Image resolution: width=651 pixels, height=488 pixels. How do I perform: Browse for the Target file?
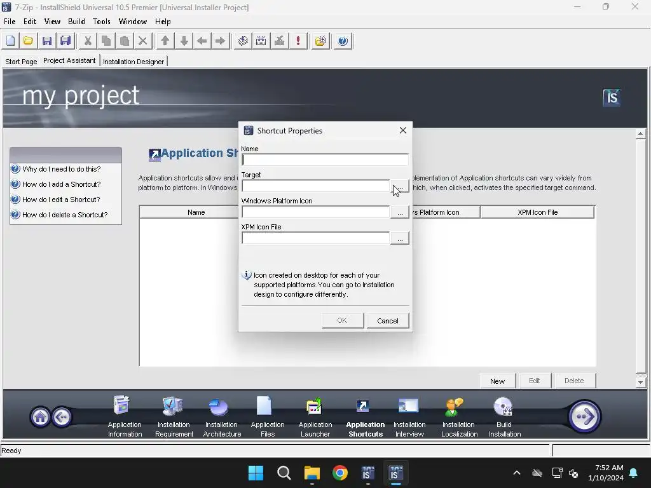point(400,186)
